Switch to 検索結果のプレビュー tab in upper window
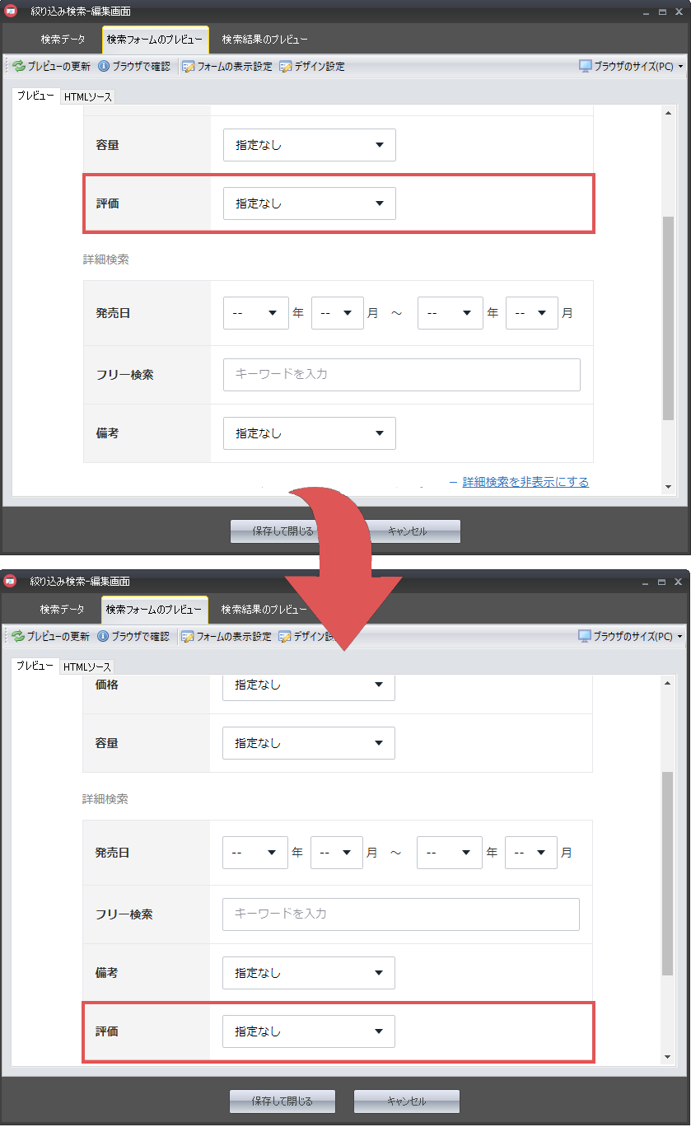This screenshot has width=691, height=1127. tap(264, 40)
